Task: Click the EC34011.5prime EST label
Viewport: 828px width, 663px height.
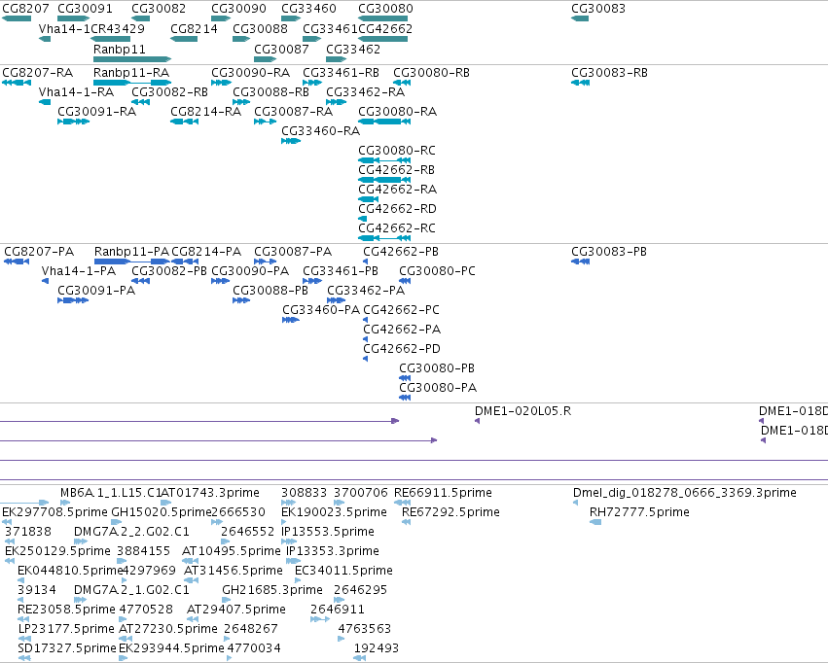Action: click(x=343, y=571)
